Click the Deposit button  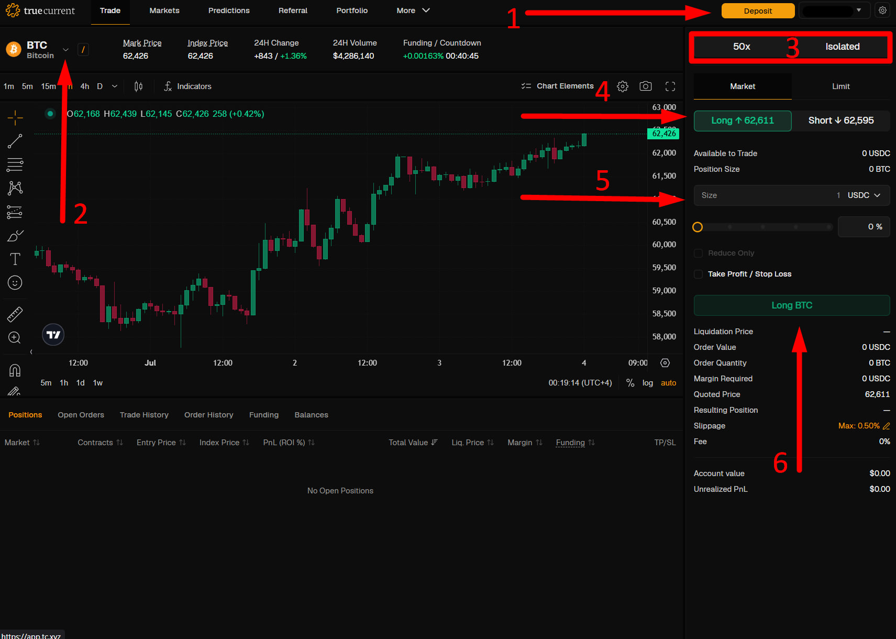[758, 10]
